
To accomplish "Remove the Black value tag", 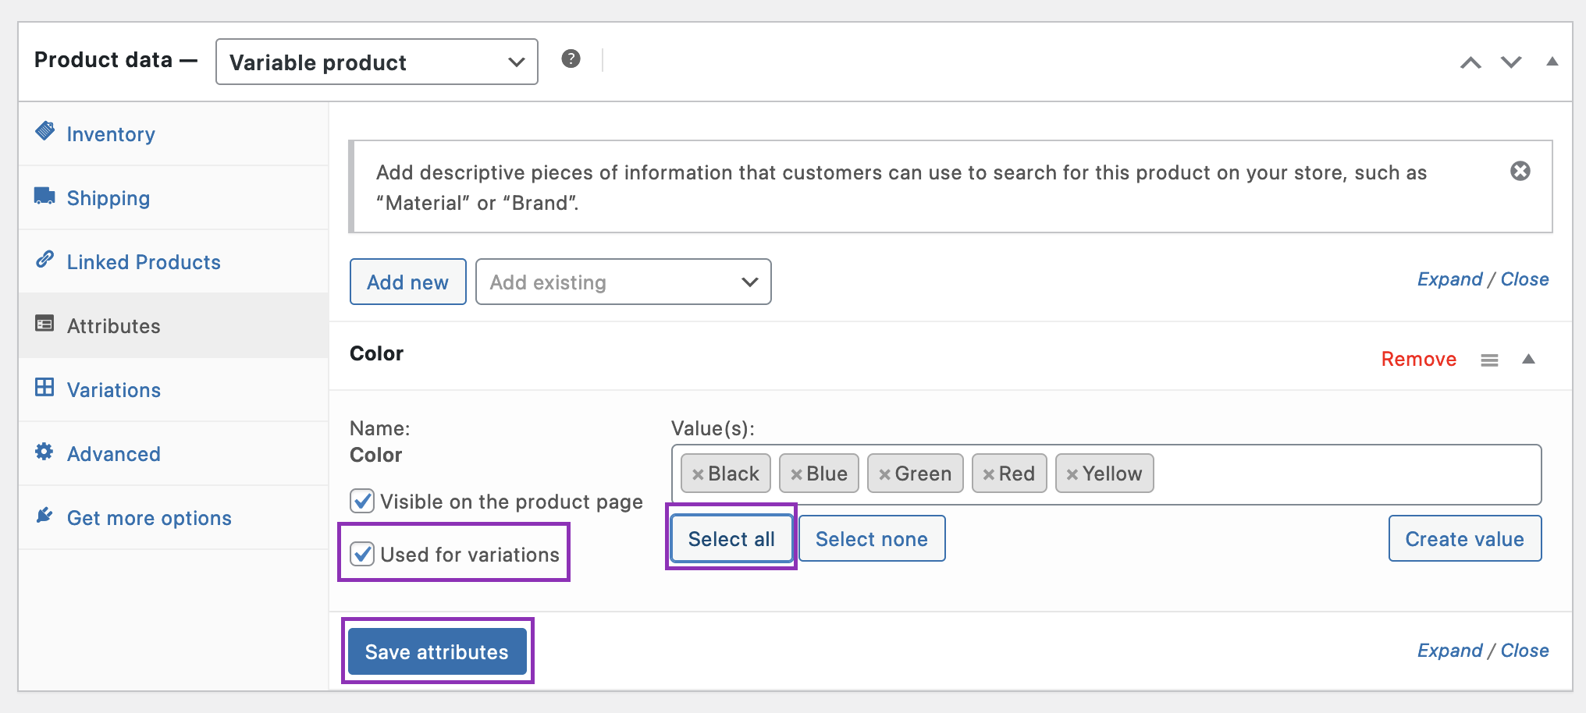I will point(698,473).
